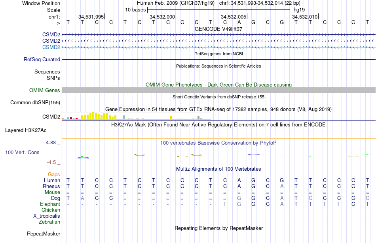Image resolution: width=376 pixels, height=243 pixels.
Task: Click the RefSeq Curated intron line
Action: (x=218, y=59)
